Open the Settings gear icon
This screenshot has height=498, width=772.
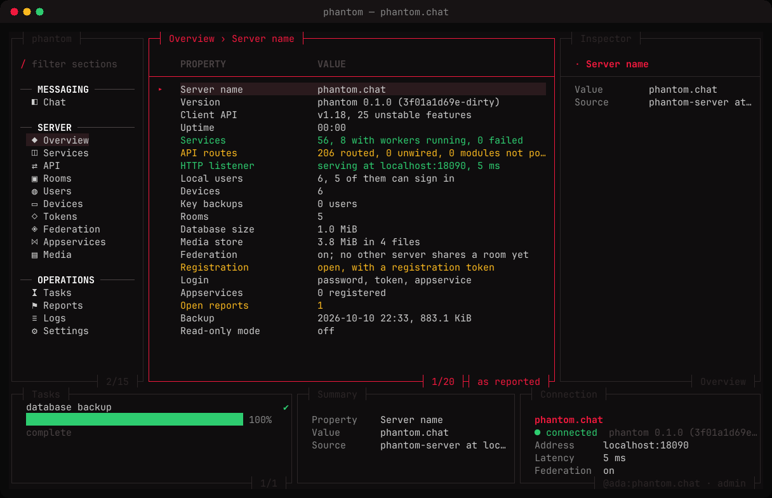pyautogui.click(x=35, y=331)
